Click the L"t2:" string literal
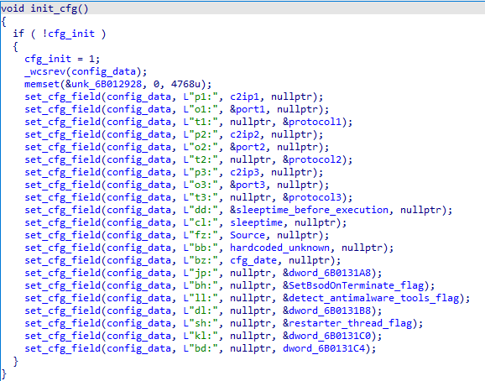 [x=201, y=159]
